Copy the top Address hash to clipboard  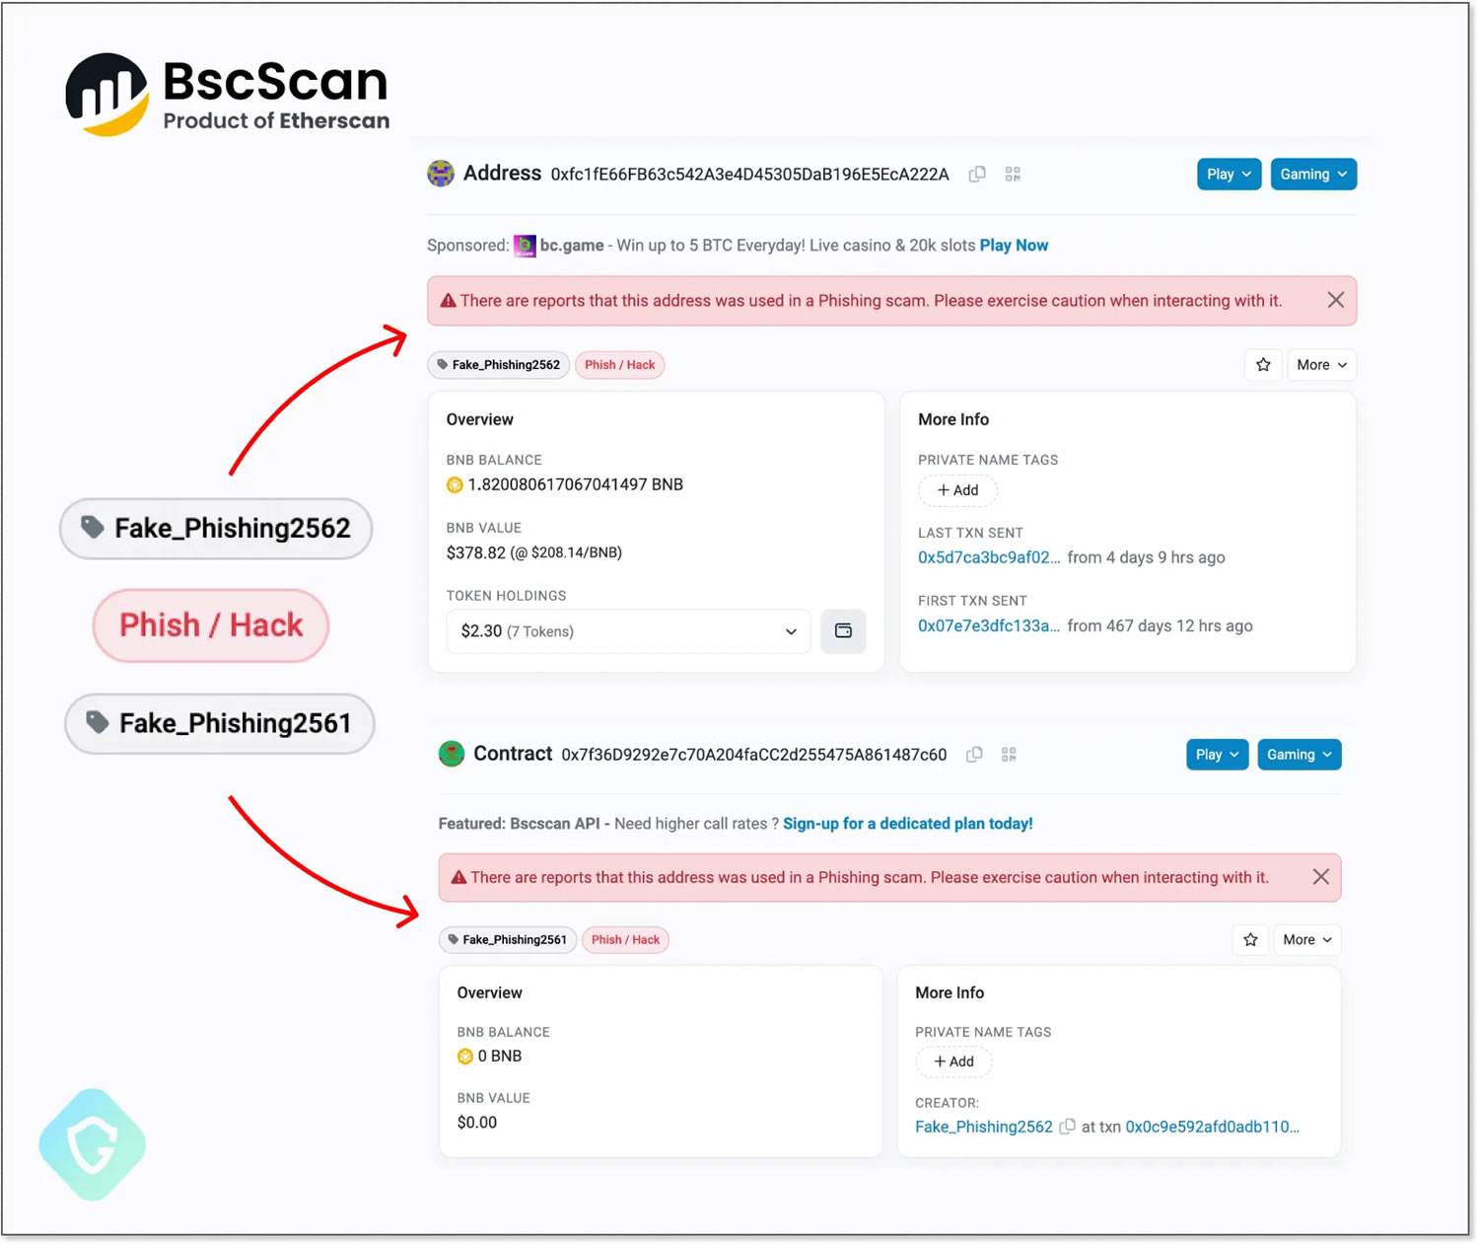(977, 175)
